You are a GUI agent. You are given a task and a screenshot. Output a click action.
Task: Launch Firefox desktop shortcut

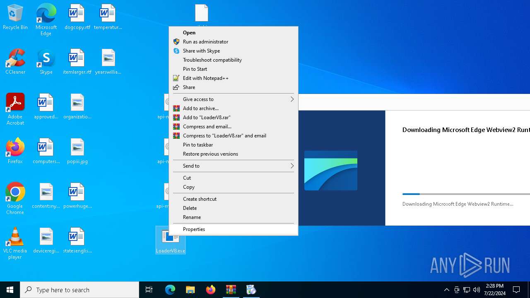pyautogui.click(x=15, y=151)
